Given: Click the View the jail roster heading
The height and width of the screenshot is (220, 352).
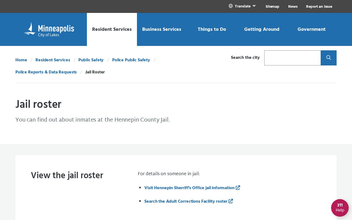Looking at the screenshot, I should click(67, 175).
